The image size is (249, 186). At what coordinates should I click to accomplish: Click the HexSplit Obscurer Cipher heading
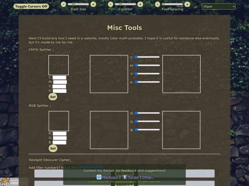pos(50,160)
